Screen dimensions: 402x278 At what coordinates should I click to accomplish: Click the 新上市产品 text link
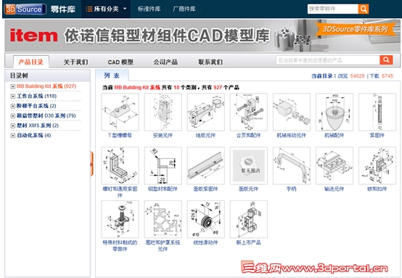coord(248,242)
